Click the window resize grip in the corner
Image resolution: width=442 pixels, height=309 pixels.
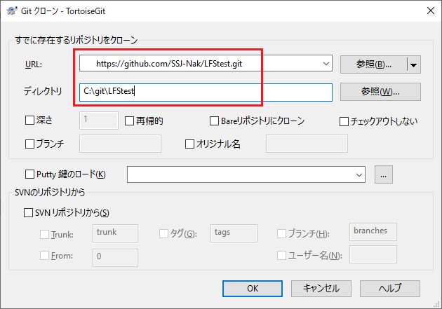[436, 304]
